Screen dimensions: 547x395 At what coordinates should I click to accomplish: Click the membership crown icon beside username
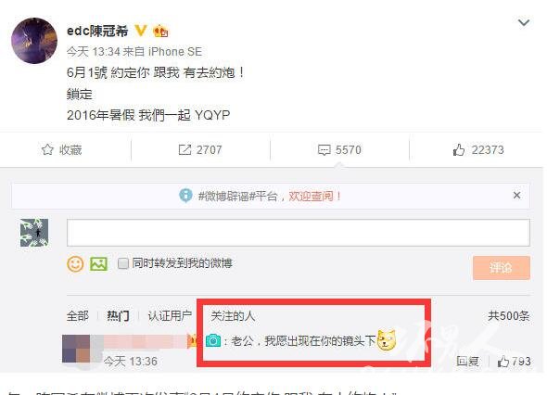coord(160,31)
